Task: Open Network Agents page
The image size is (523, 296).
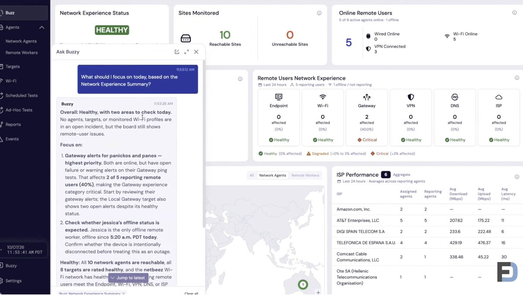Action: click(x=21, y=41)
